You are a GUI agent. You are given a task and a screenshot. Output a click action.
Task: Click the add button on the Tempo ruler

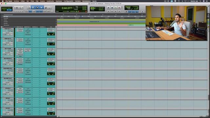pos(56,20)
